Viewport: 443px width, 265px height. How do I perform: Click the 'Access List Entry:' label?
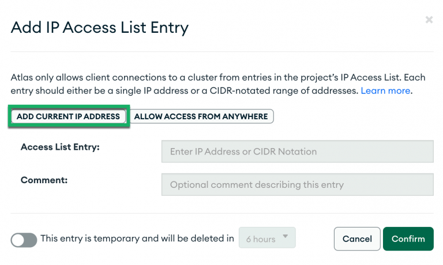pos(60,147)
